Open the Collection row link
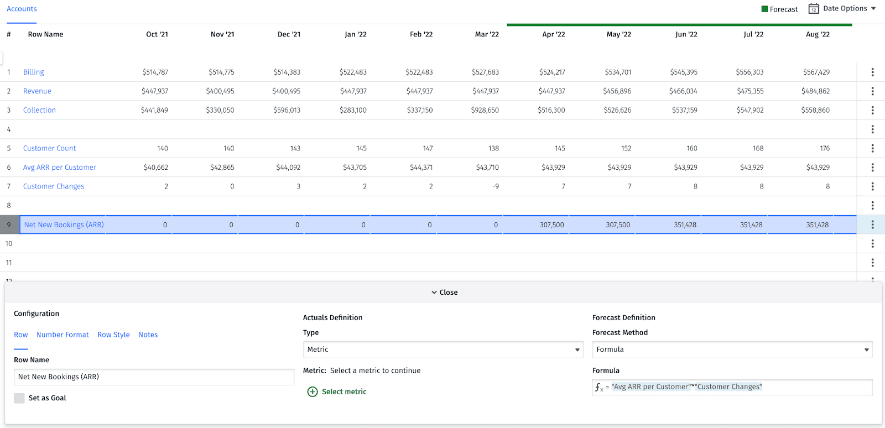This screenshot has width=885, height=428. coord(39,110)
